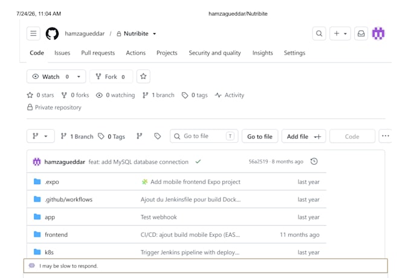This screenshot has width=411, height=278.
Task: Open the 1 Branch link in the file toolbar
Action: (77, 136)
